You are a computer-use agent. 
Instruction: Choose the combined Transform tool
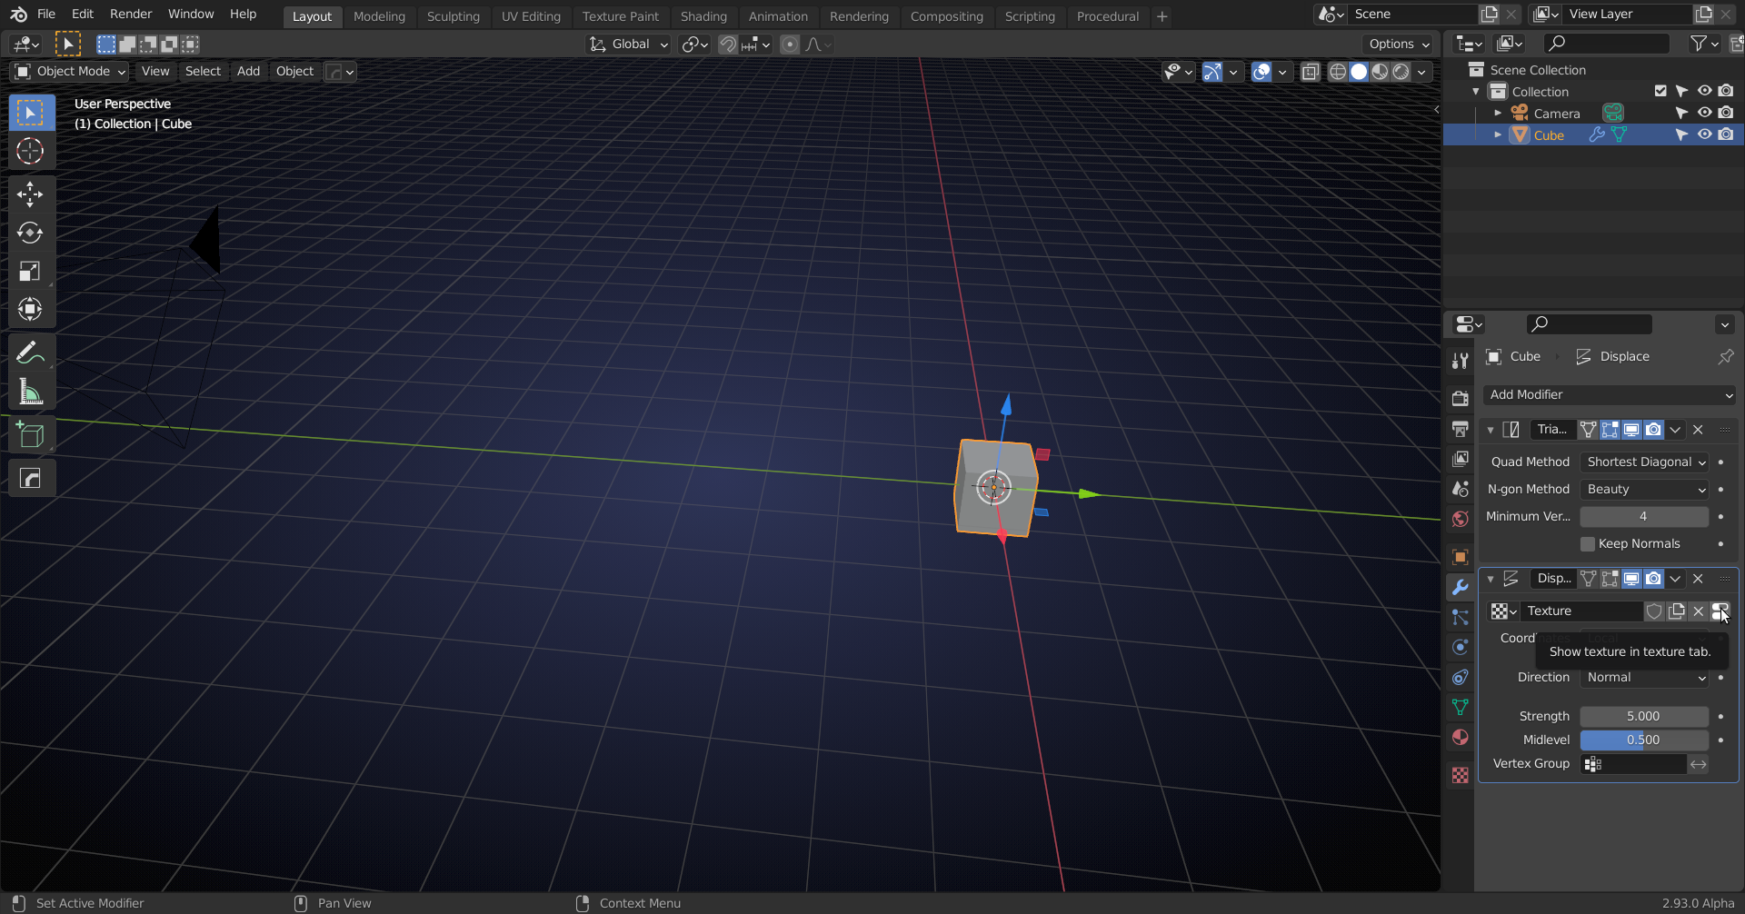click(x=30, y=309)
